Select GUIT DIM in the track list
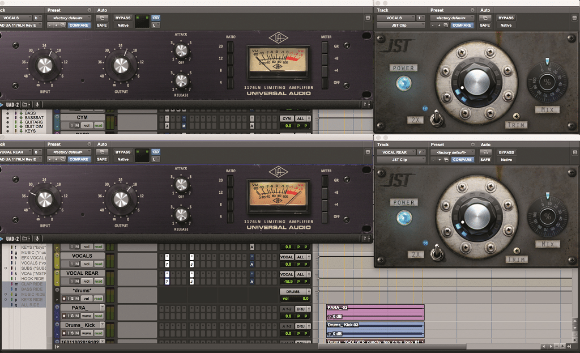Image resolution: width=580 pixels, height=353 pixels. coord(34,126)
